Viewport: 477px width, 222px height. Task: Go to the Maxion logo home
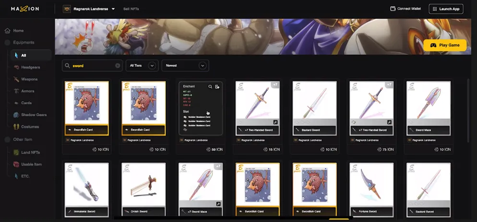click(25, 9)
